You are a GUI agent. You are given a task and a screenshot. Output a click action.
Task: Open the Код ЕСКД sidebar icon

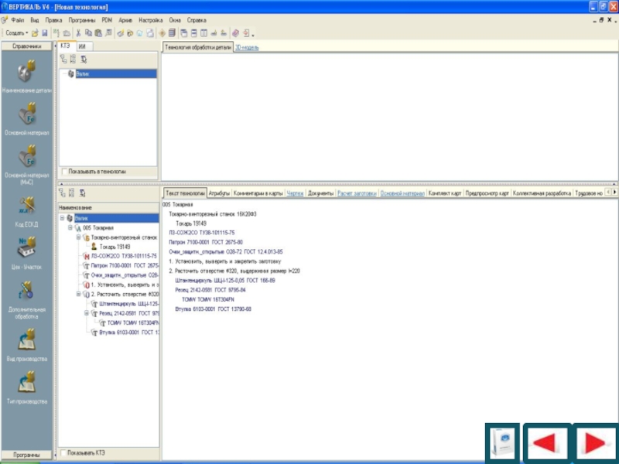(26, 203)
